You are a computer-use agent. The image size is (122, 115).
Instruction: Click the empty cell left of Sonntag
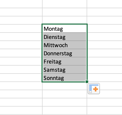(x=21, y=78)
